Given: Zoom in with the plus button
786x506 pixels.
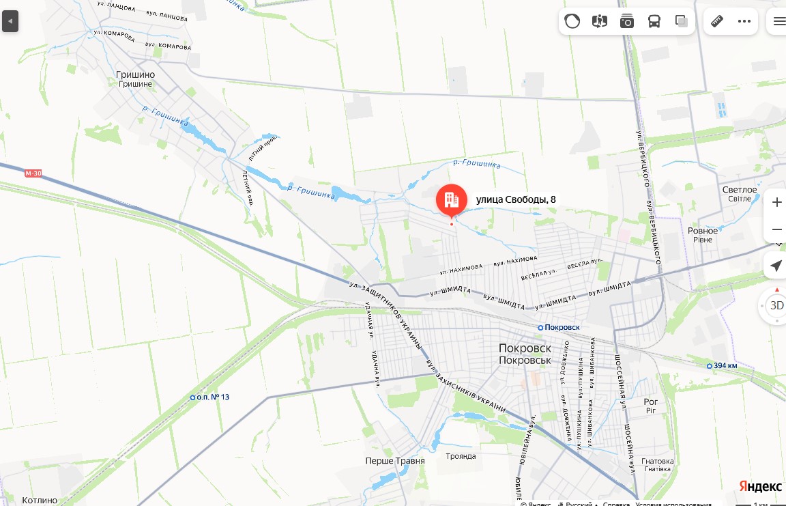Looking at the screenshot, I should (x=776, y=202).
